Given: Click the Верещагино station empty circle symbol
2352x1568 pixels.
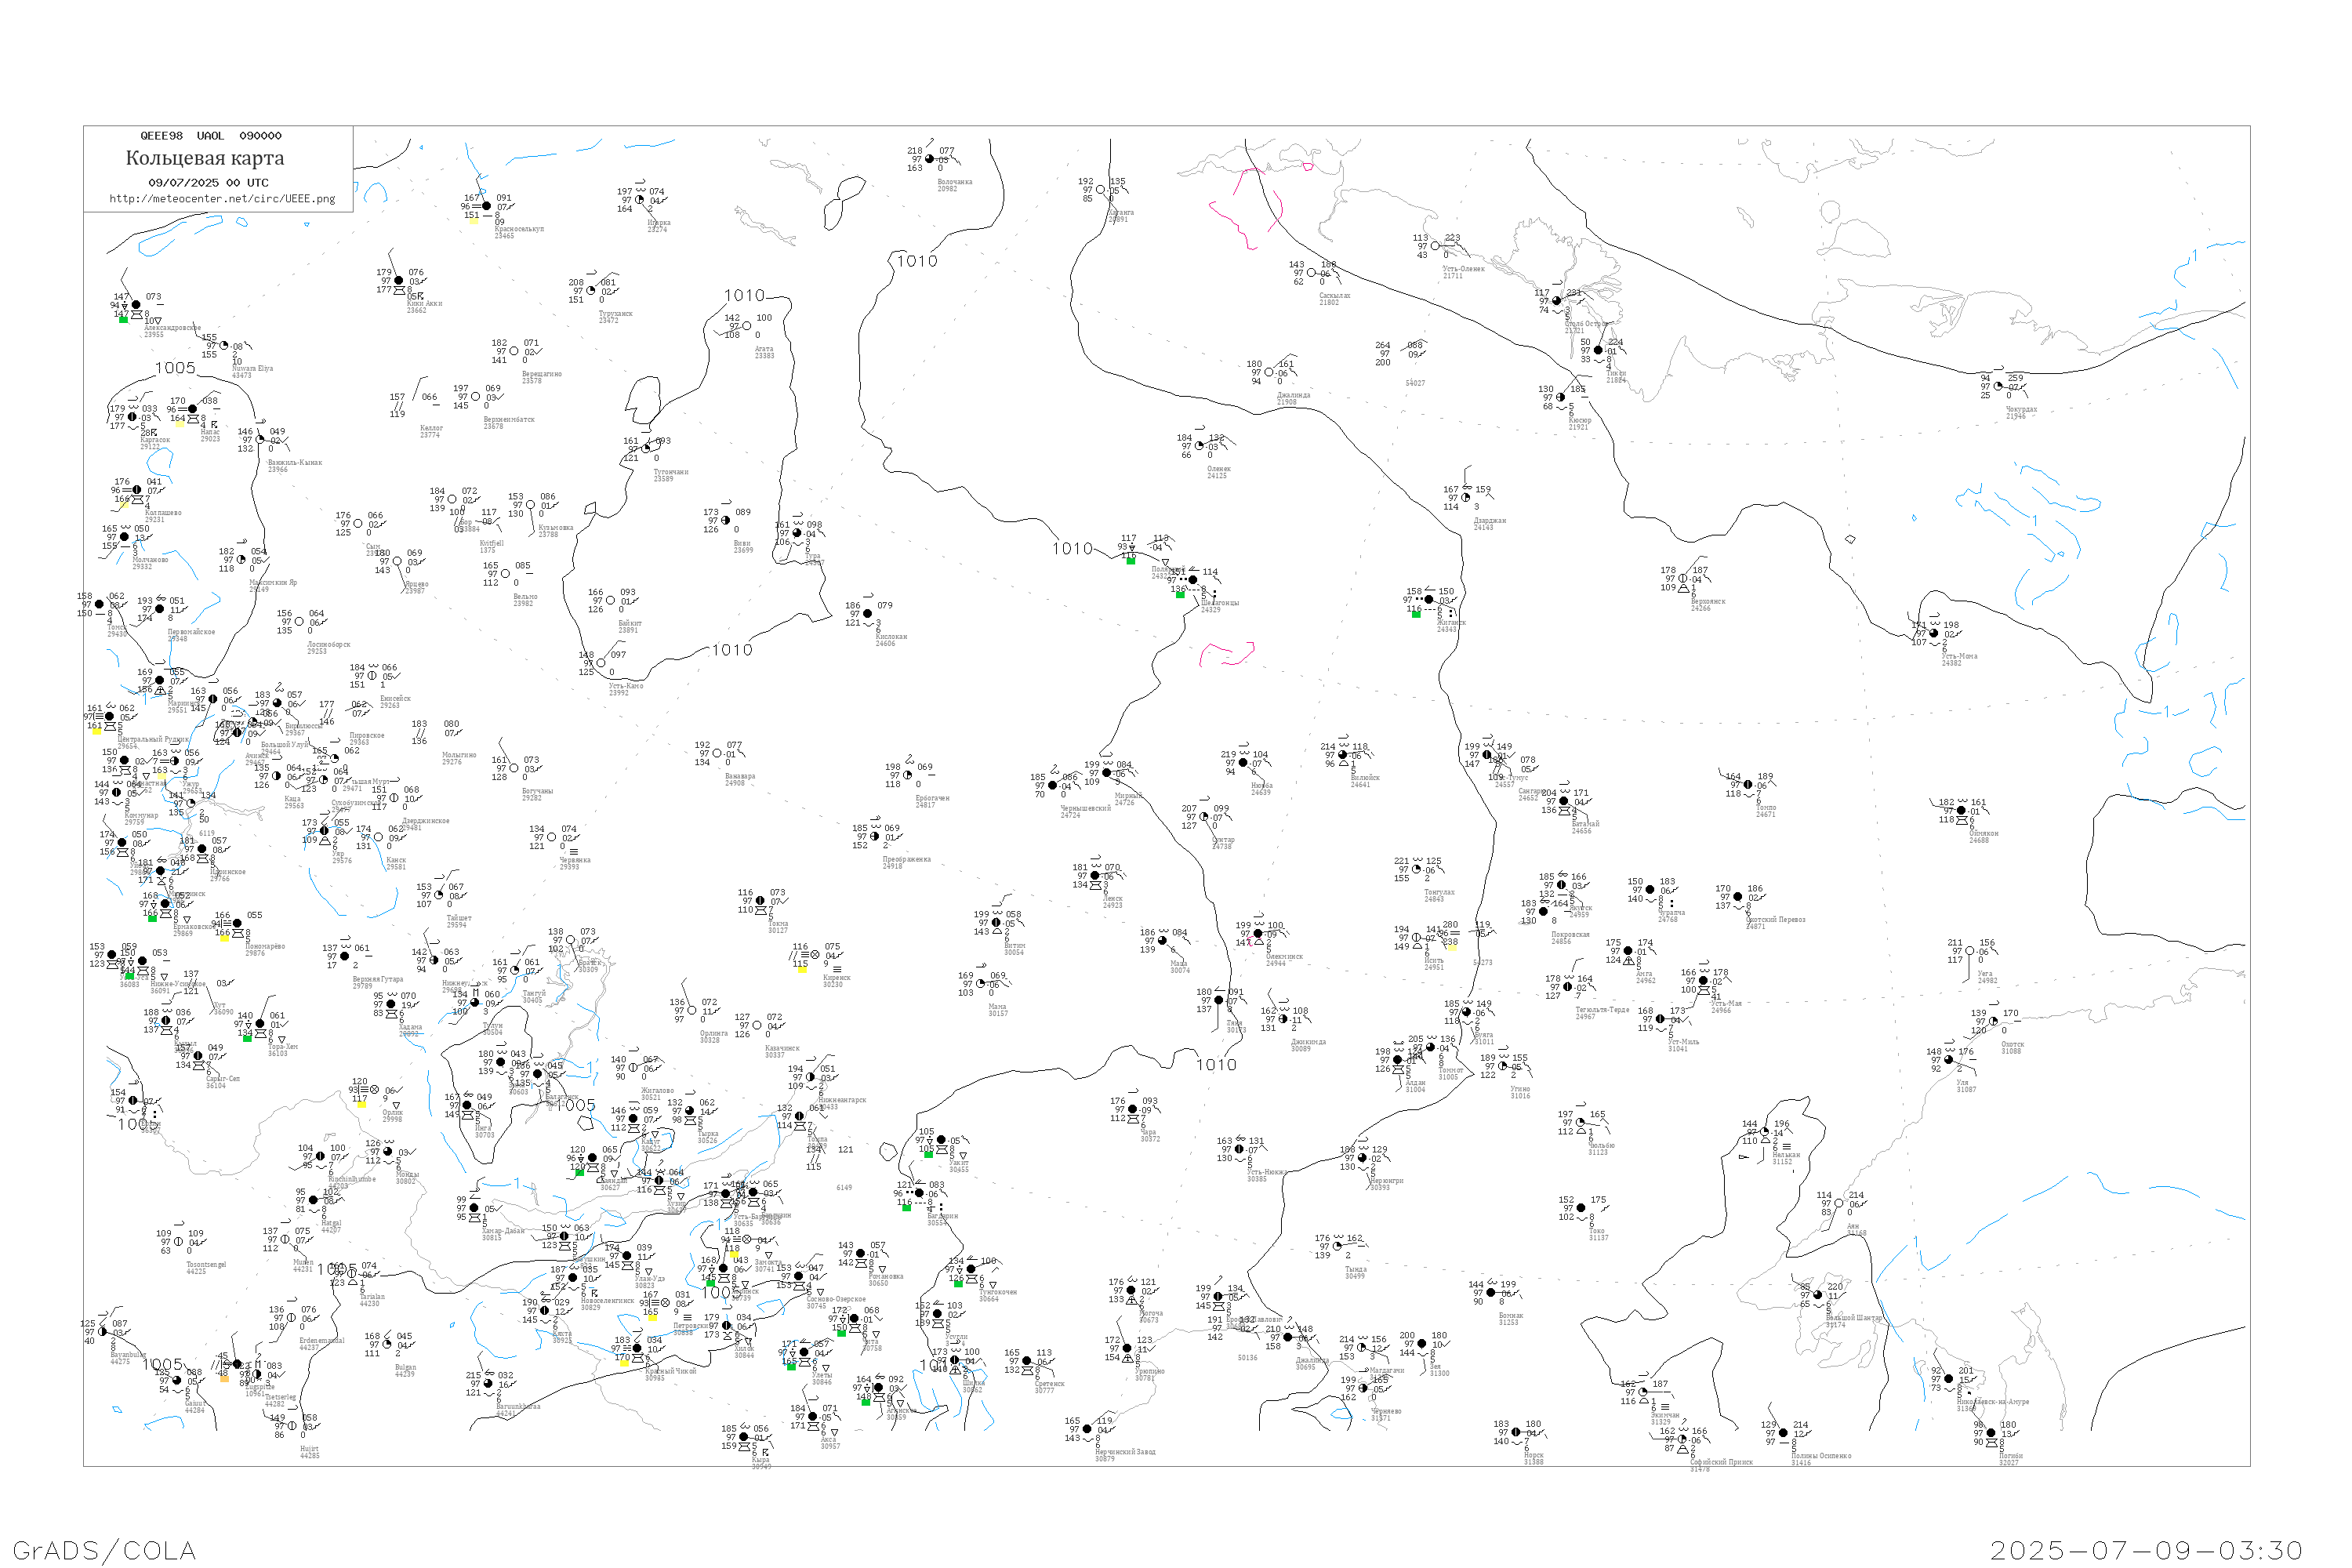Looking at the screenshot, I should point(514,352).
